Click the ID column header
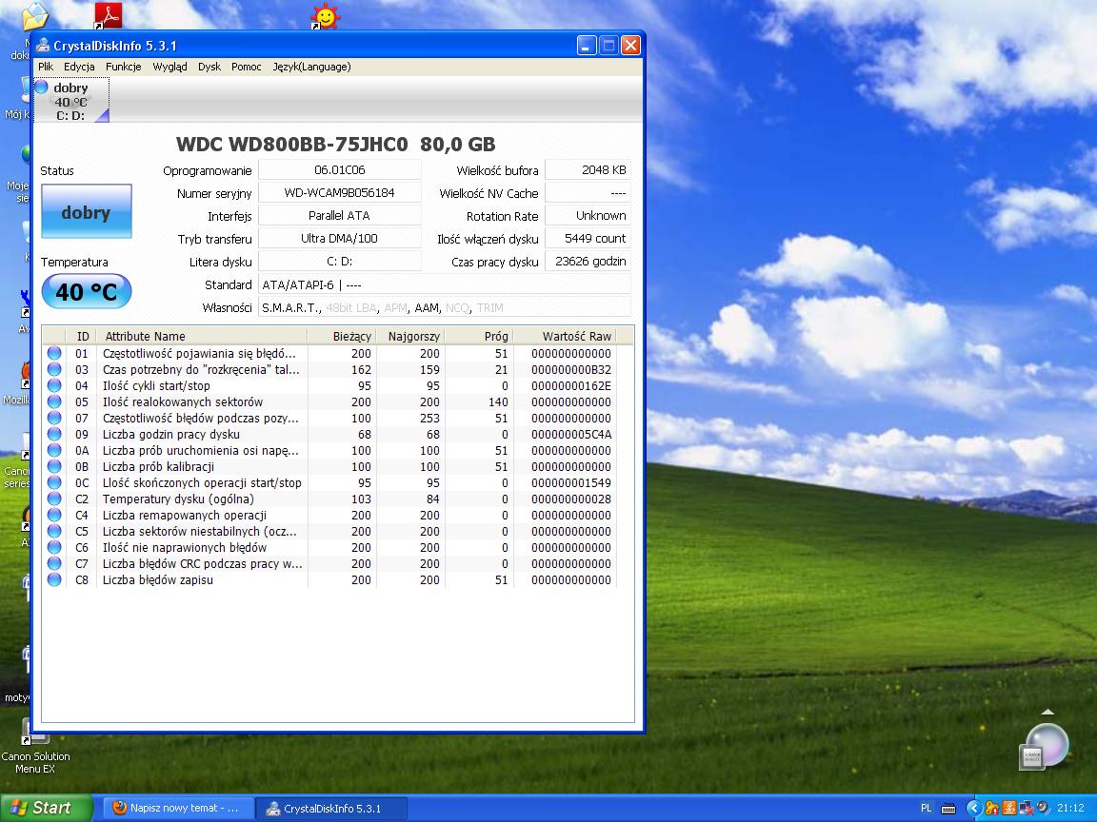1097x822 pixels. coord(81,336)
